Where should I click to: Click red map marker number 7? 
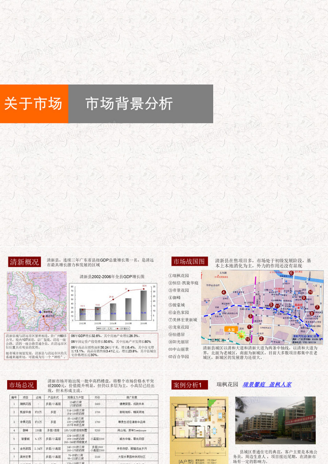pos(317,307)
